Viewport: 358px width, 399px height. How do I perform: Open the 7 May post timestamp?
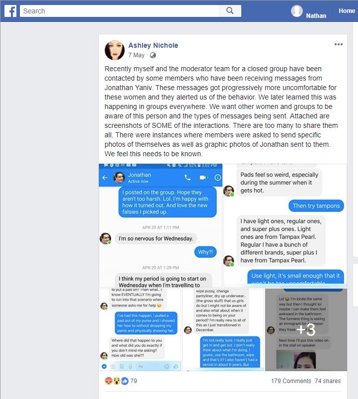137,55
